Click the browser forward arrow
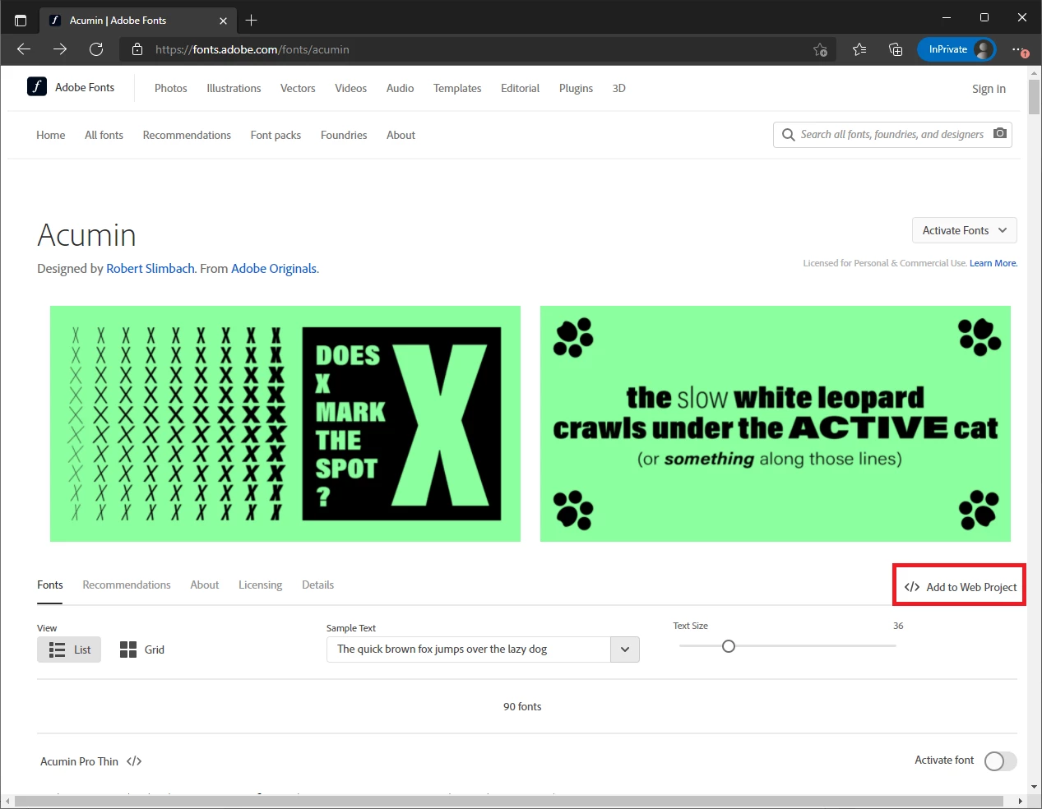 pos(60,49)
